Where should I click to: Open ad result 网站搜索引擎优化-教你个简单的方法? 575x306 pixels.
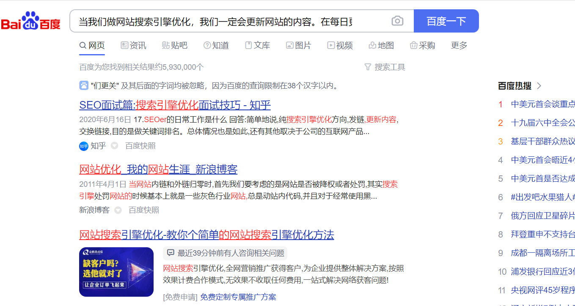[x=206, y=235]
